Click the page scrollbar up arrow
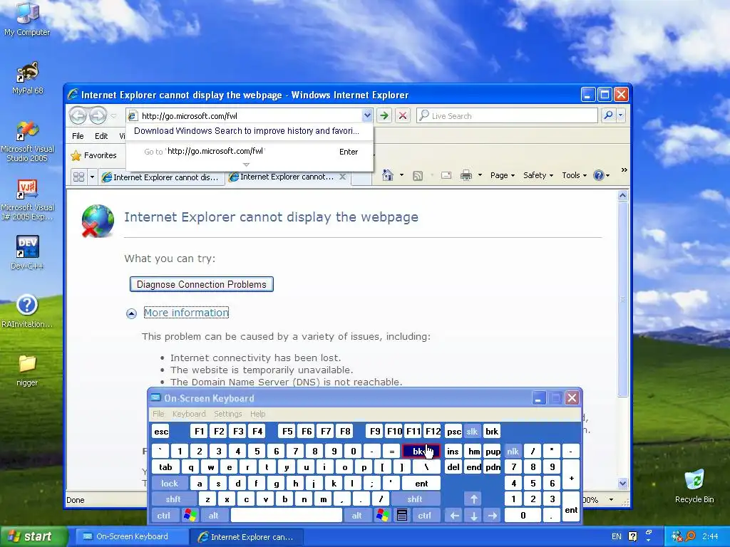Image resolution: width=730 pixels, height=547 pixels. coord(622,196)
